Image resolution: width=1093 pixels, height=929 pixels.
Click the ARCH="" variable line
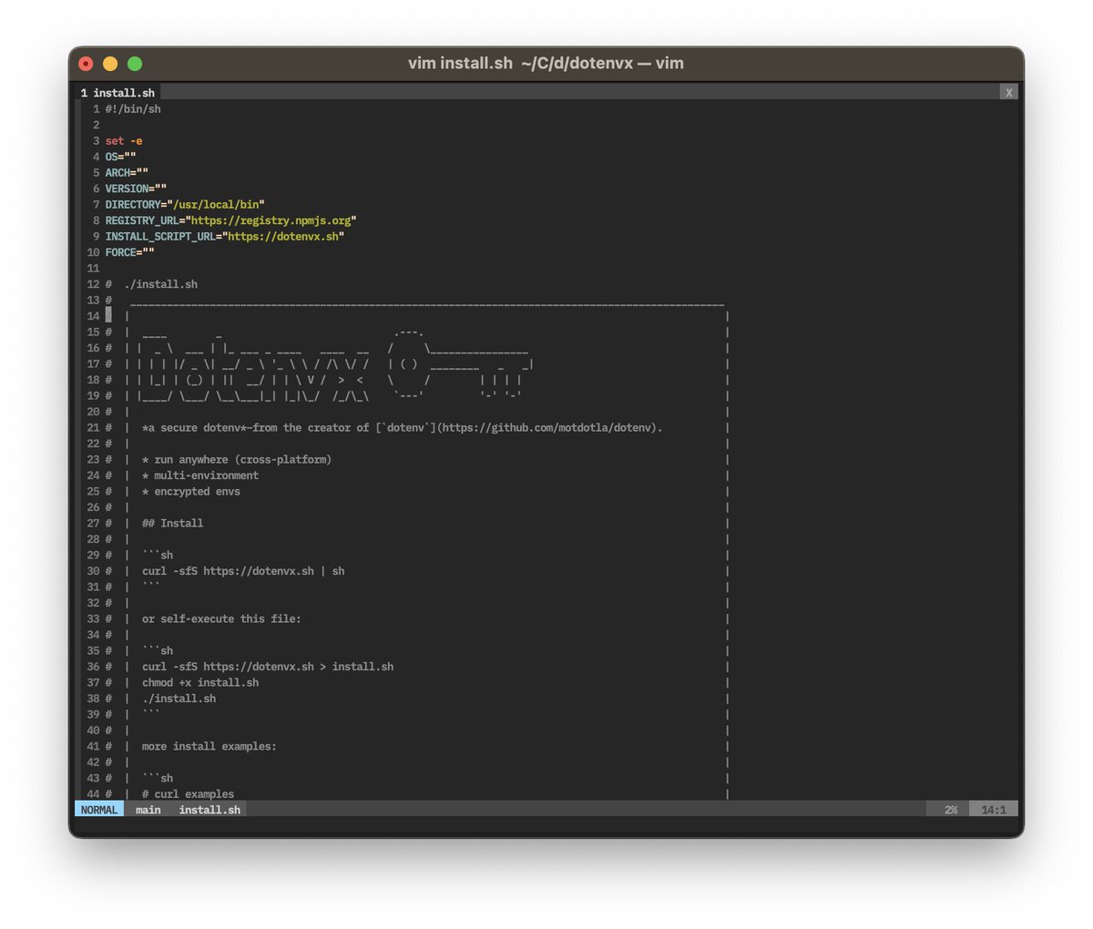[x=127, y=173]
